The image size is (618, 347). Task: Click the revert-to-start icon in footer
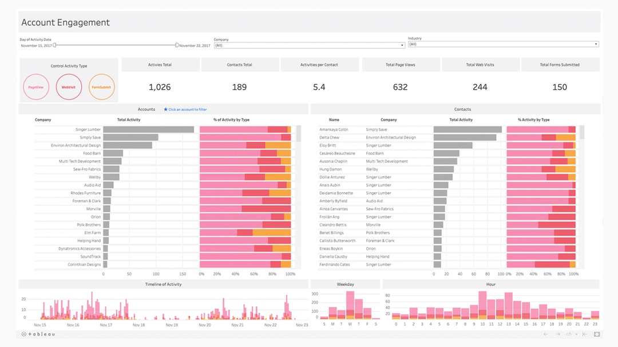pos(585,334)
